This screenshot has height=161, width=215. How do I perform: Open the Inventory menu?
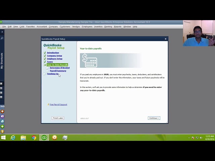point(98,27)
